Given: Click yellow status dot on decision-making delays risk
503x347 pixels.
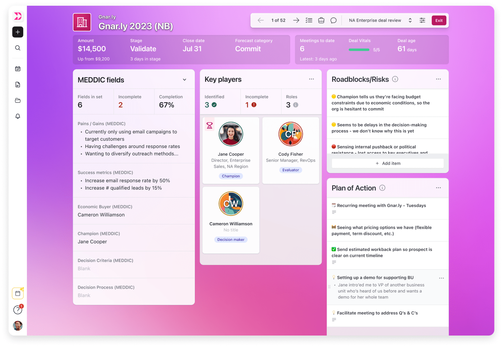Looking at the screenshot, I should pos(334,125).
